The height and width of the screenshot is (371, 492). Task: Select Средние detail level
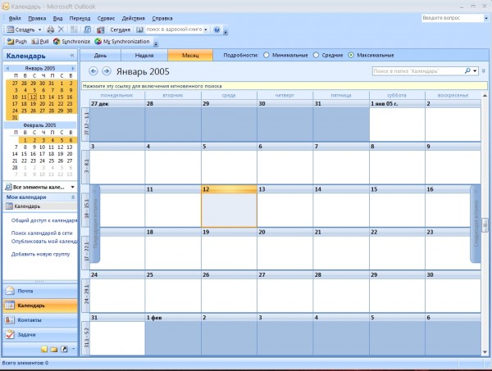[x=316, y=55]
